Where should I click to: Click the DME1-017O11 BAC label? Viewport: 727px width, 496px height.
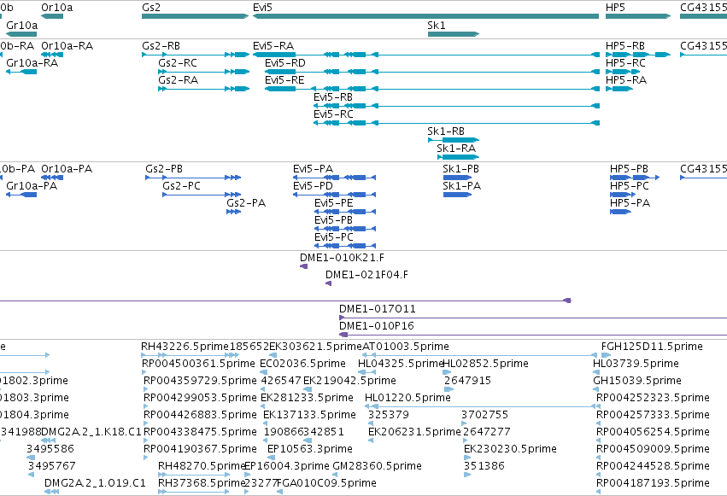pyautogui.click(x=378, y=309)
